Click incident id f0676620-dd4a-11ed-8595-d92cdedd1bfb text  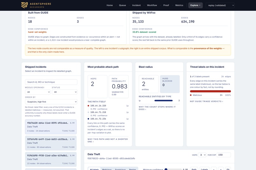pyautogui.click(x=111, y=159)
